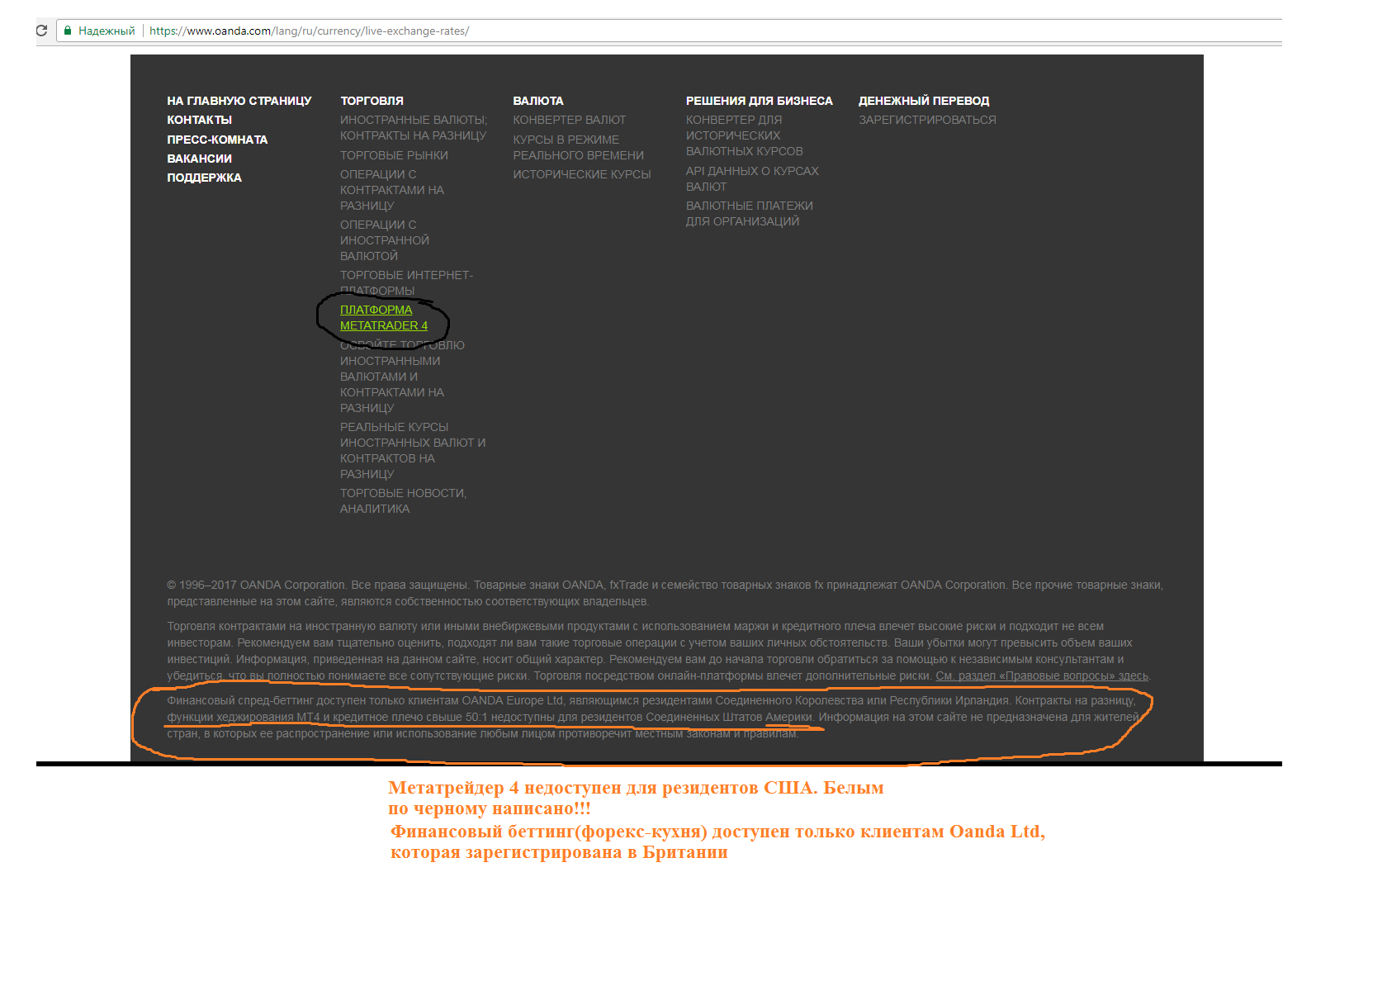This screenshot has height=1005, width=1387.
Task: Open См. раздел «Правовые вопросы» здесь link
Action: 1042,676
